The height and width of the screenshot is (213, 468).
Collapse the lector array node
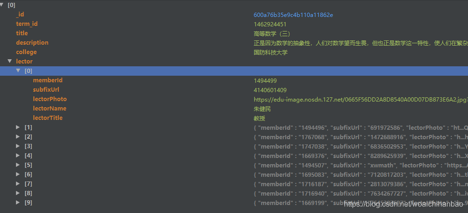(10, 61)
